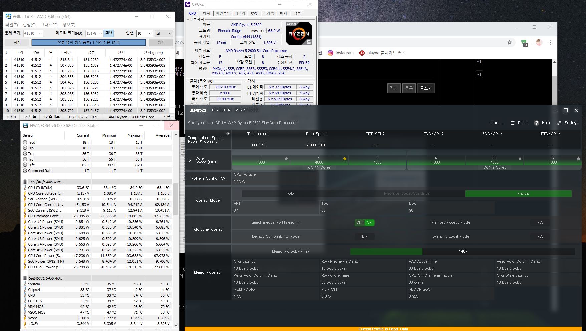
Task: Switch to 캐시 tab in CPU-Z
Action: coord(207,13)
